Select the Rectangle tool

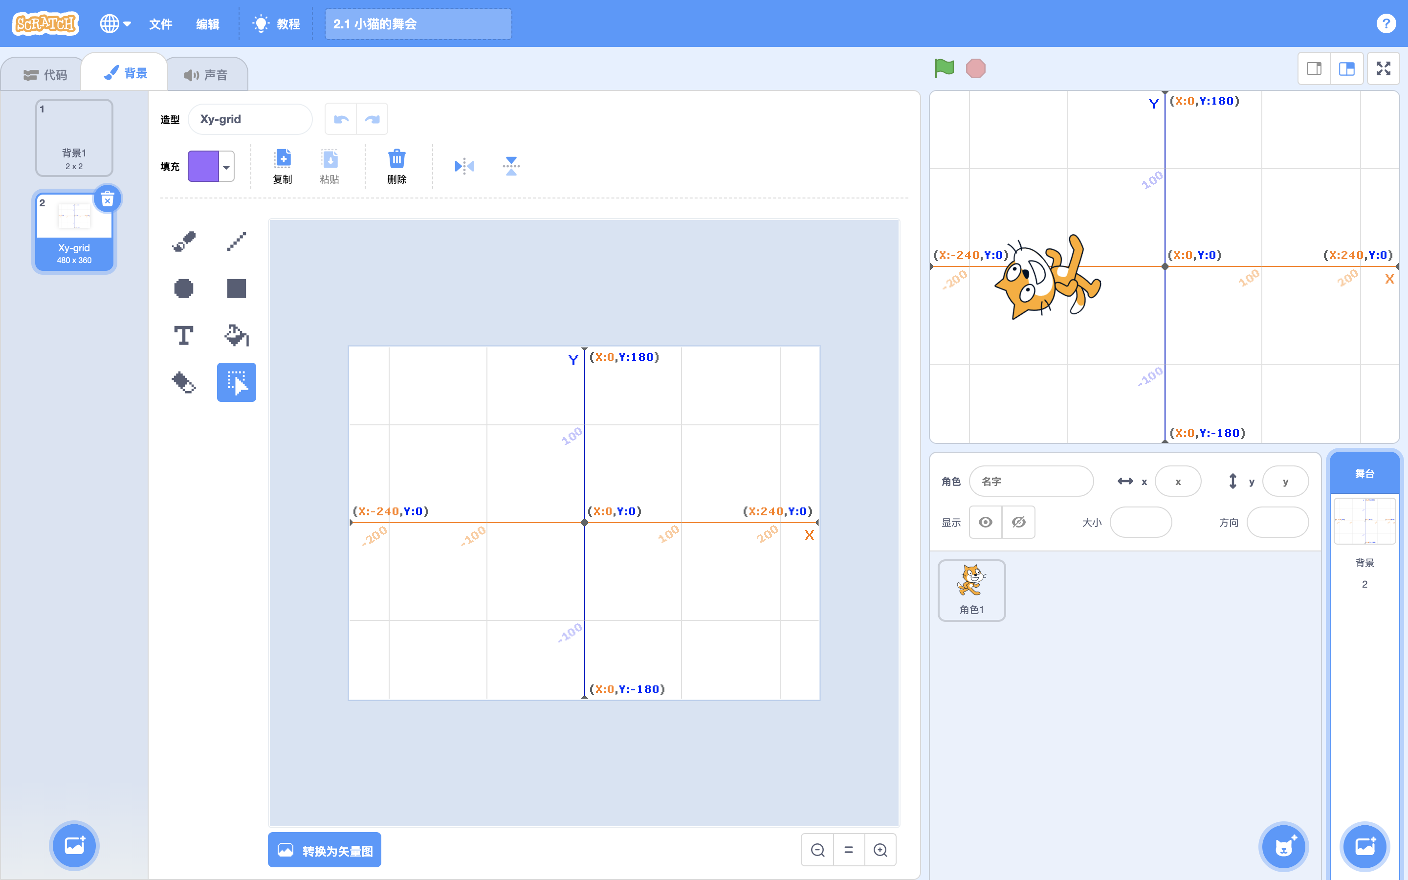(236, 288)
